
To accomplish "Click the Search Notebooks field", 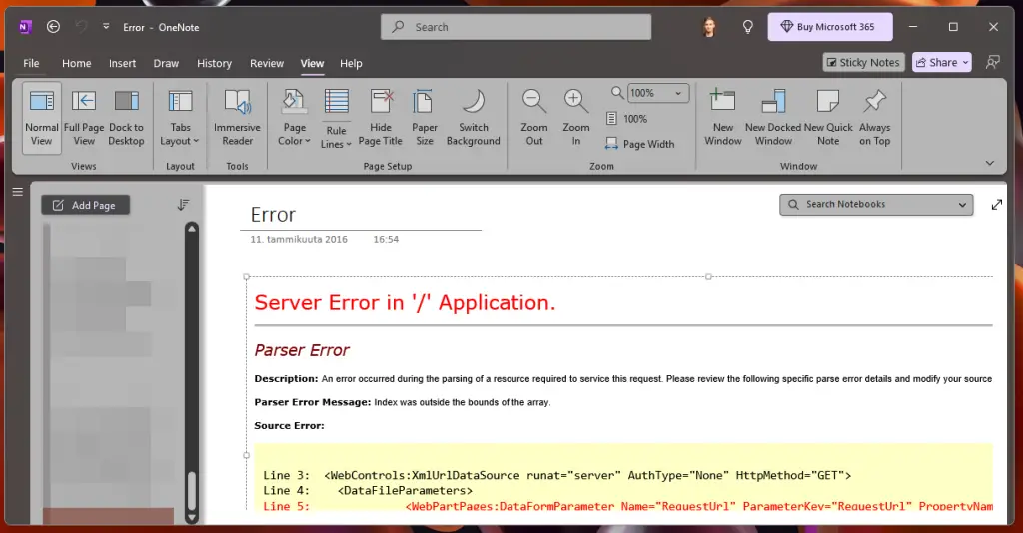I will 875,204.
